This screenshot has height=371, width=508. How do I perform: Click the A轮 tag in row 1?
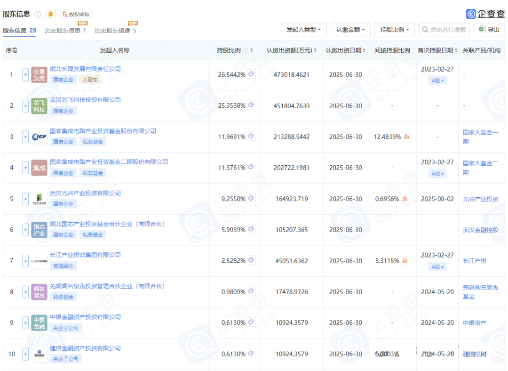pos(437,81)
